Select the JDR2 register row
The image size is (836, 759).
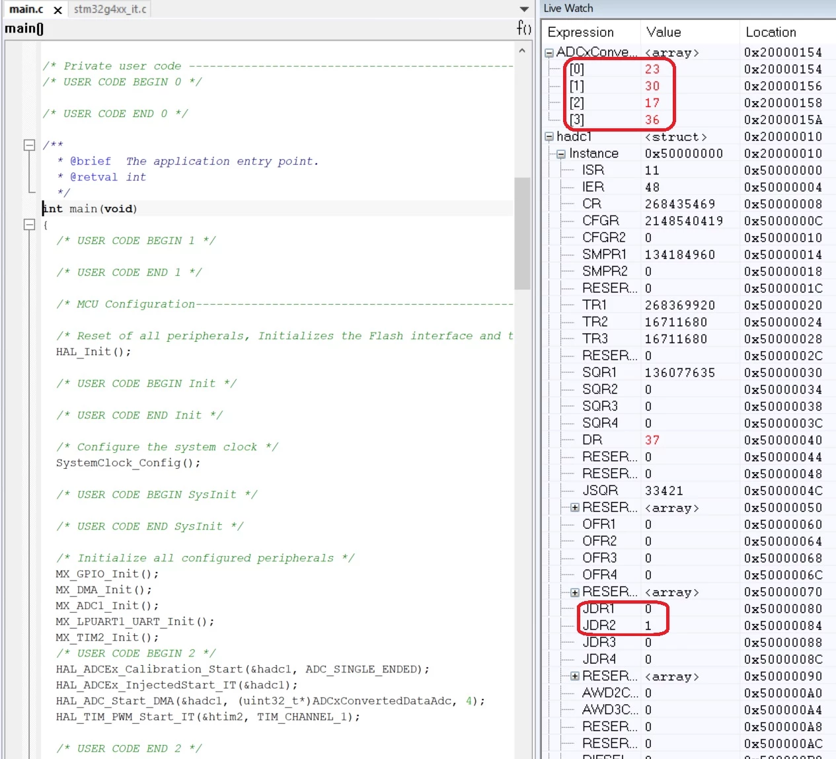(x=689, y=626)
